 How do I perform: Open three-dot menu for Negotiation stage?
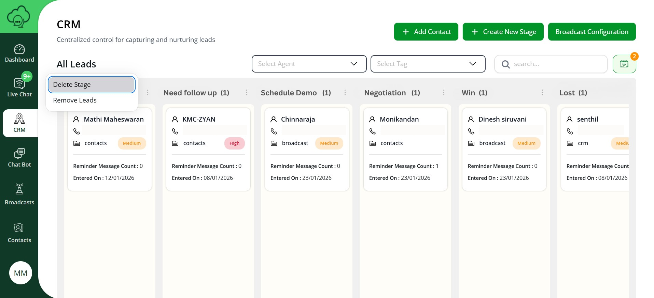444,93
